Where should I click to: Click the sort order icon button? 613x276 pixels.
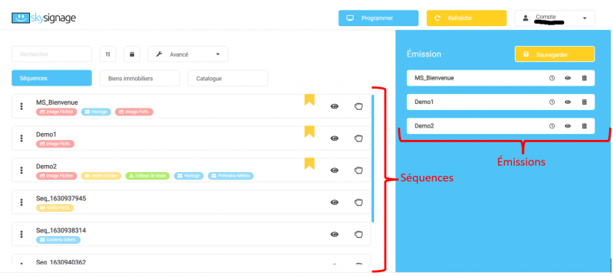(x=108, y=54)
